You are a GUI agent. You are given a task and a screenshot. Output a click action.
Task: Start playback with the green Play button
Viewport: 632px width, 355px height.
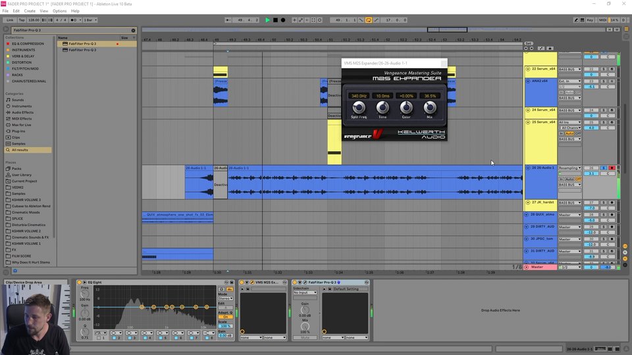click(x=267, y=20)
